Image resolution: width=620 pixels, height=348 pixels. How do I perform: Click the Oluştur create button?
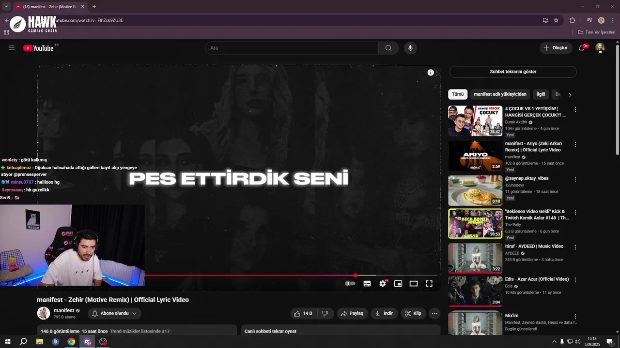[556, 48]
